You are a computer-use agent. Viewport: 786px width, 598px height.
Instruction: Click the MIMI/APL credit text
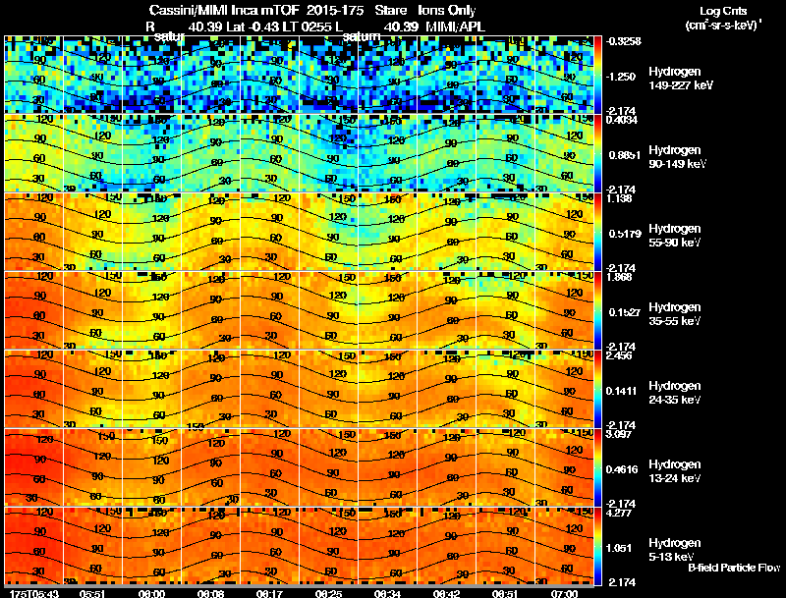pyautogui.click(x=455, y=27)
